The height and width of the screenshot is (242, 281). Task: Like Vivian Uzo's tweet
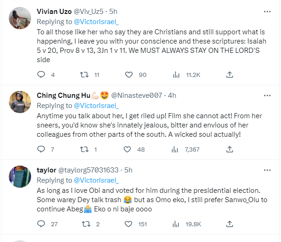point(130,75)
